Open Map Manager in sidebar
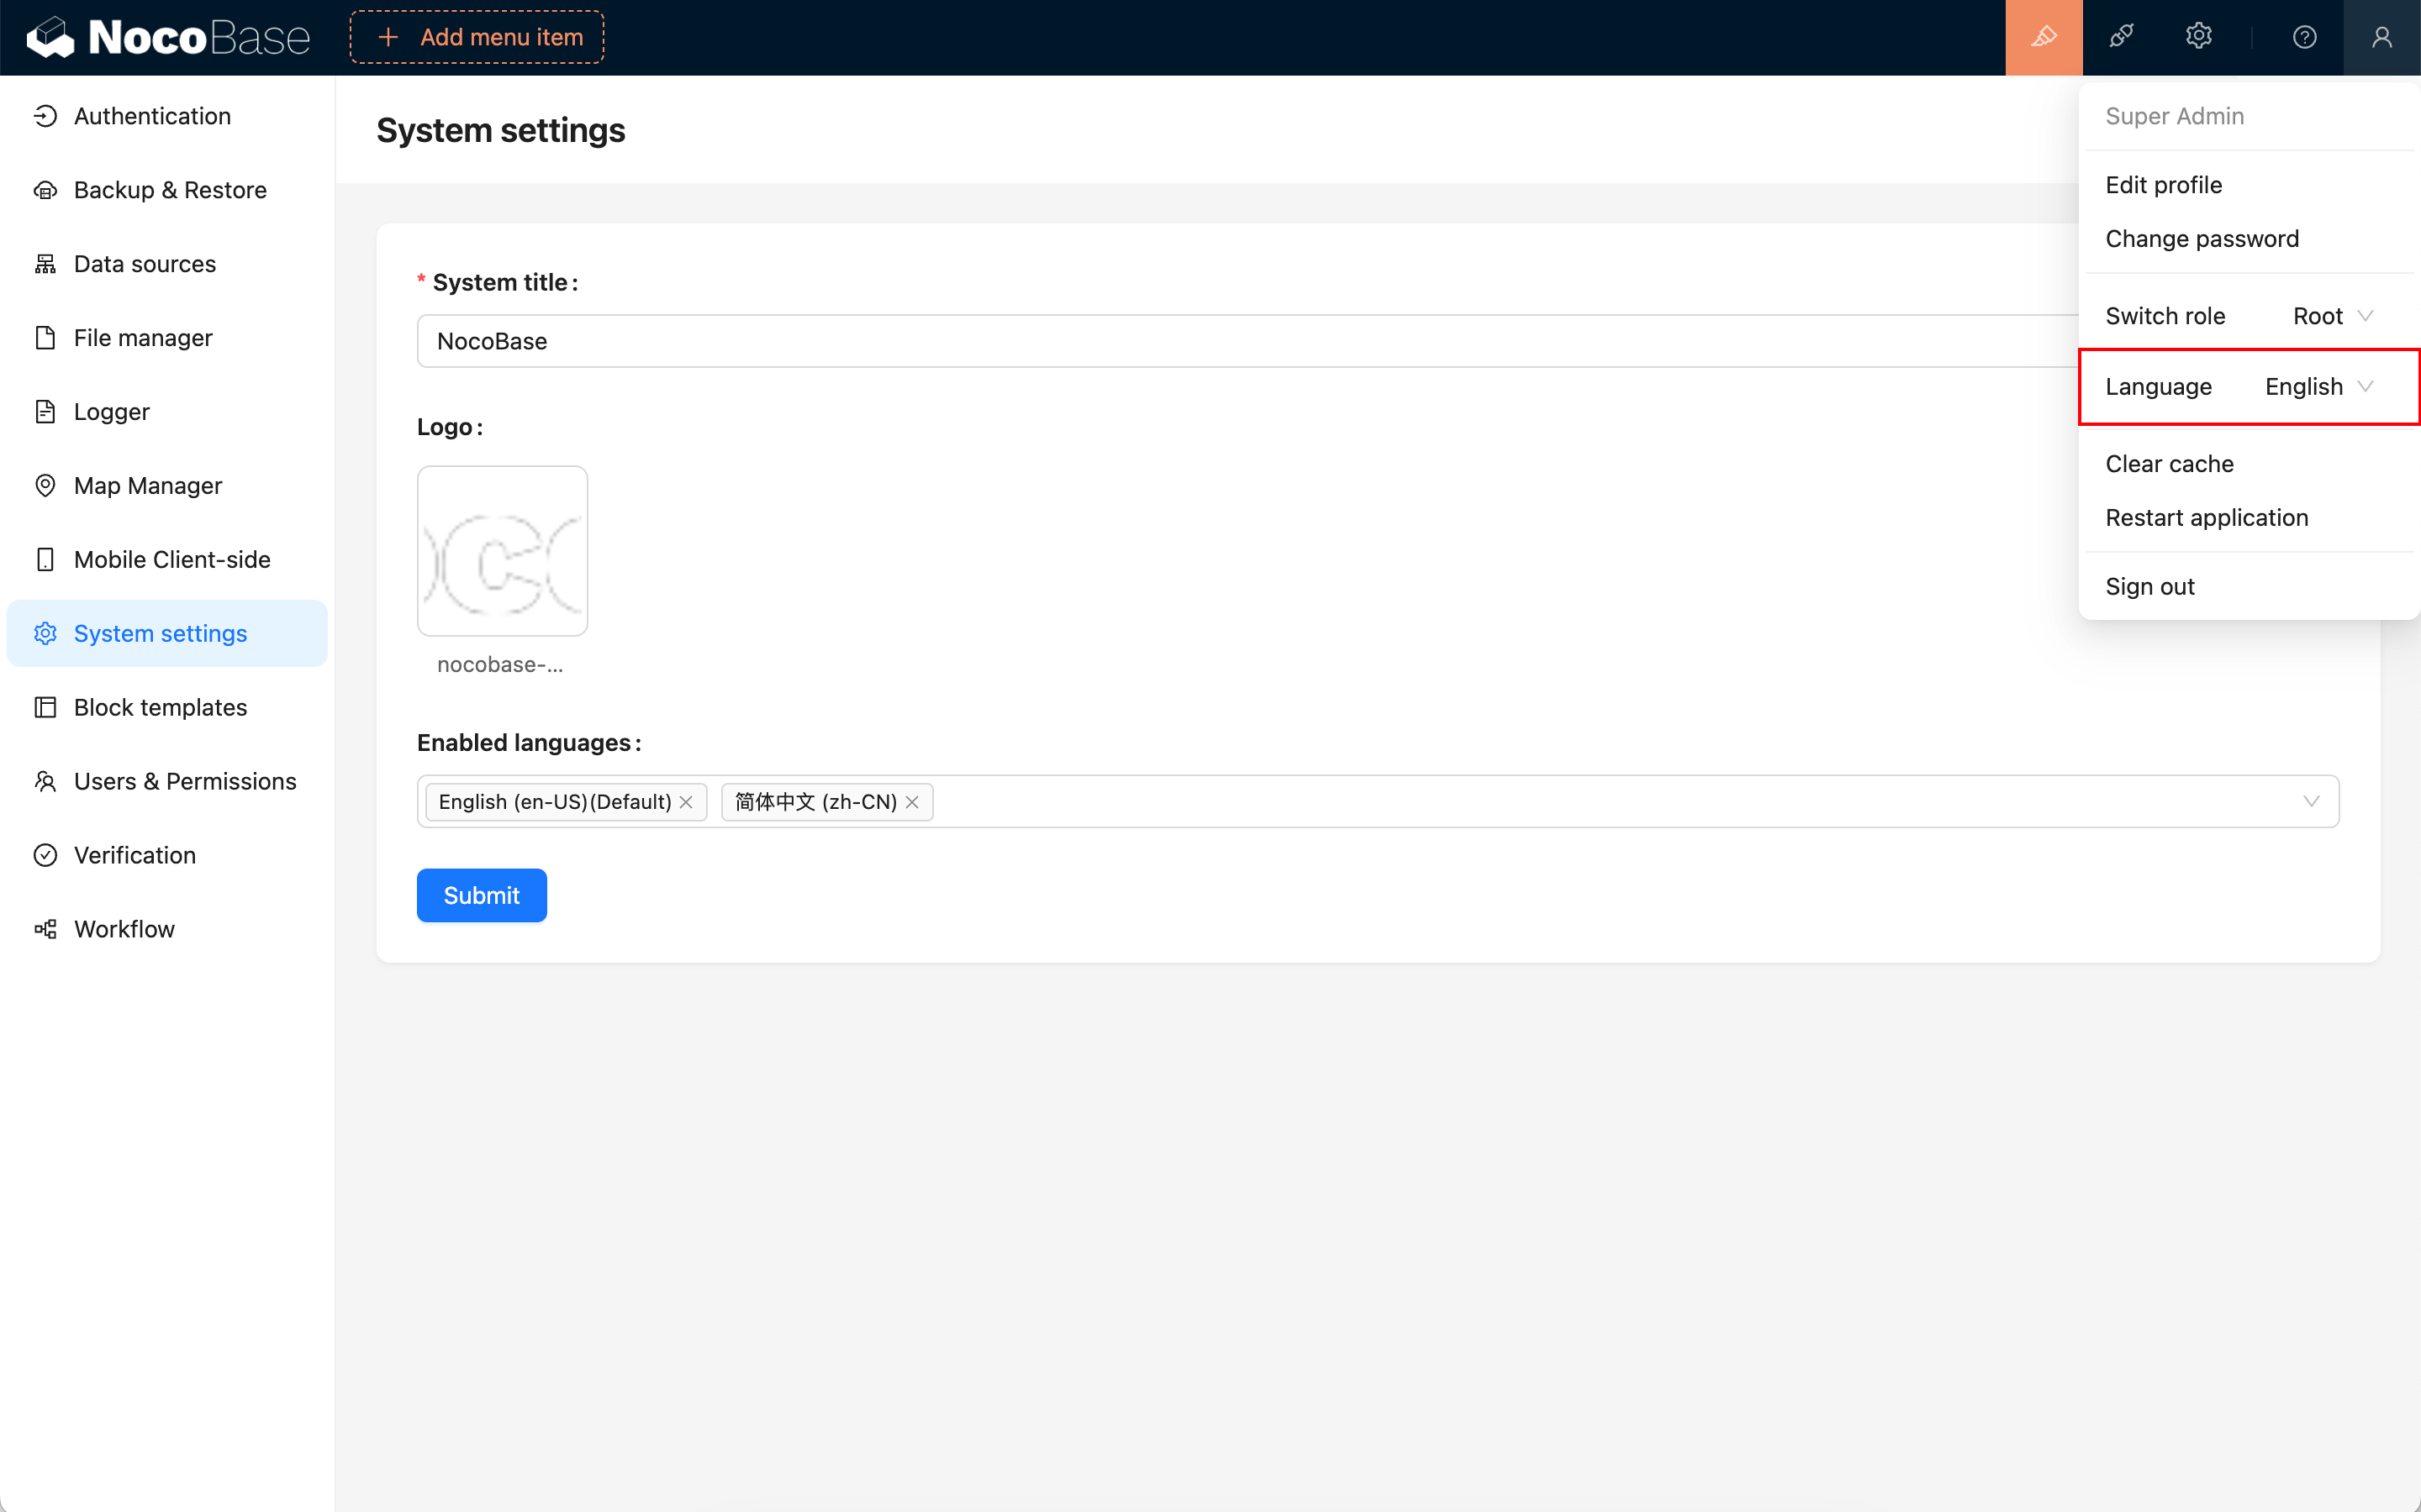The image size is (2421, 1512). pyautogui.click(x=147, y=486)
